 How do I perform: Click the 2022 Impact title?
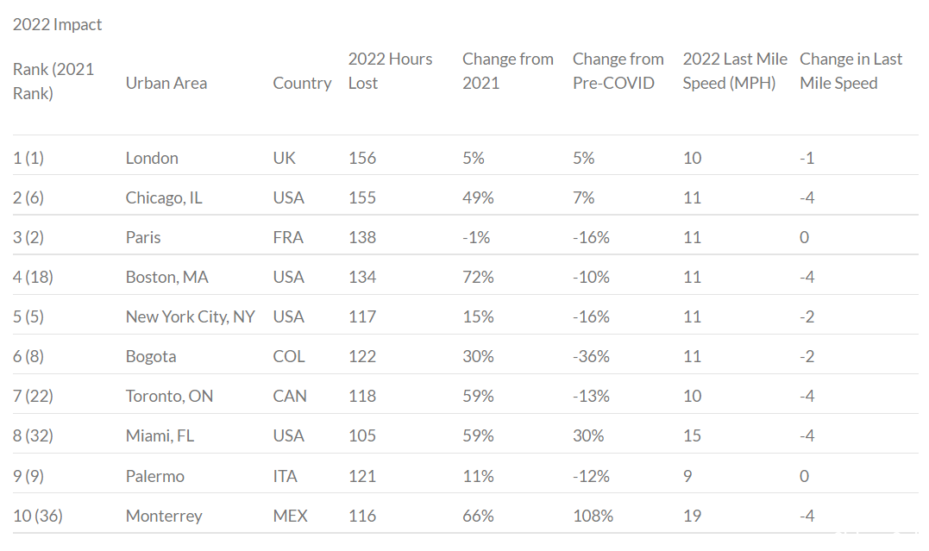pyautogui.click(x=58, y=25)
